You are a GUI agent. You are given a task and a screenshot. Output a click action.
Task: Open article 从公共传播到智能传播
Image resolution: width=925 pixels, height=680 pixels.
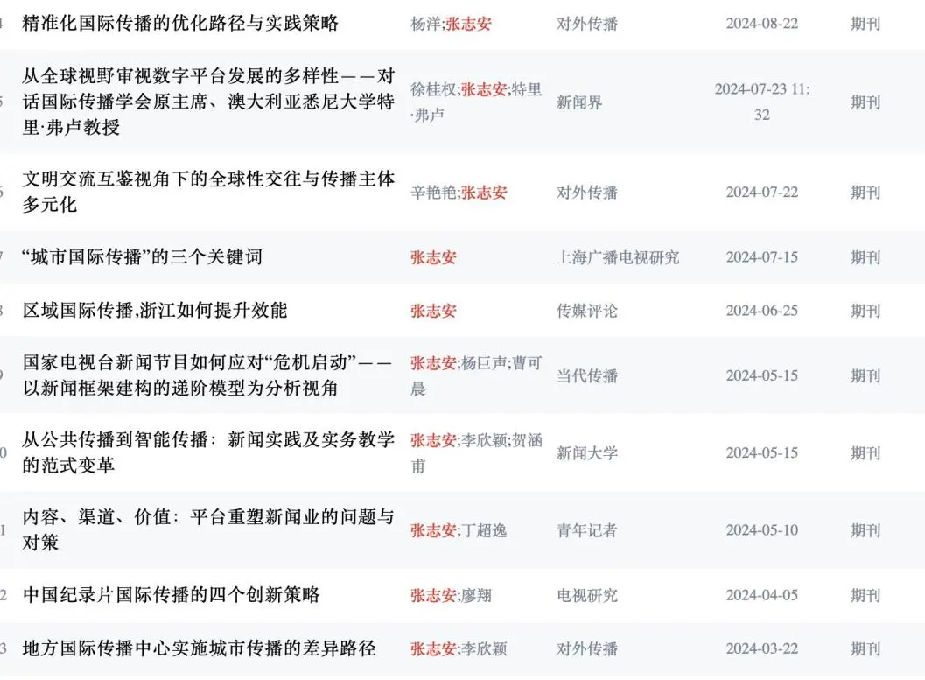click(x=208, y=452)
